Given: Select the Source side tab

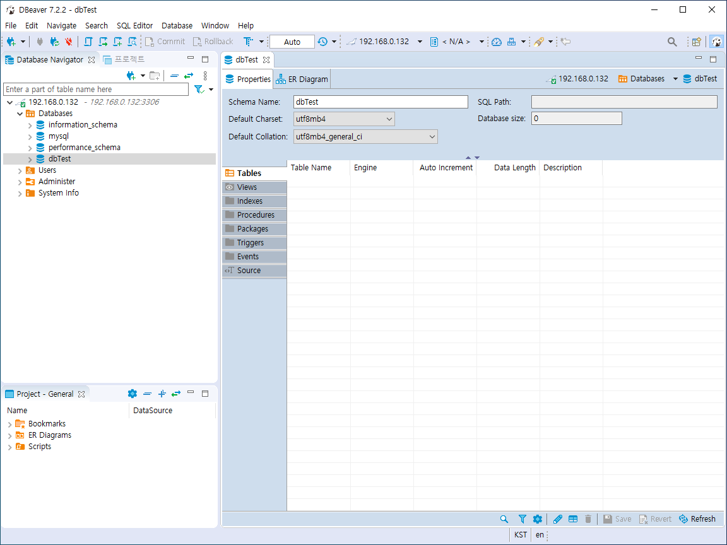Looking at the screenshot, I should (254, 271).
